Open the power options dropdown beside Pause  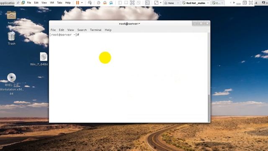pos(82,3)
